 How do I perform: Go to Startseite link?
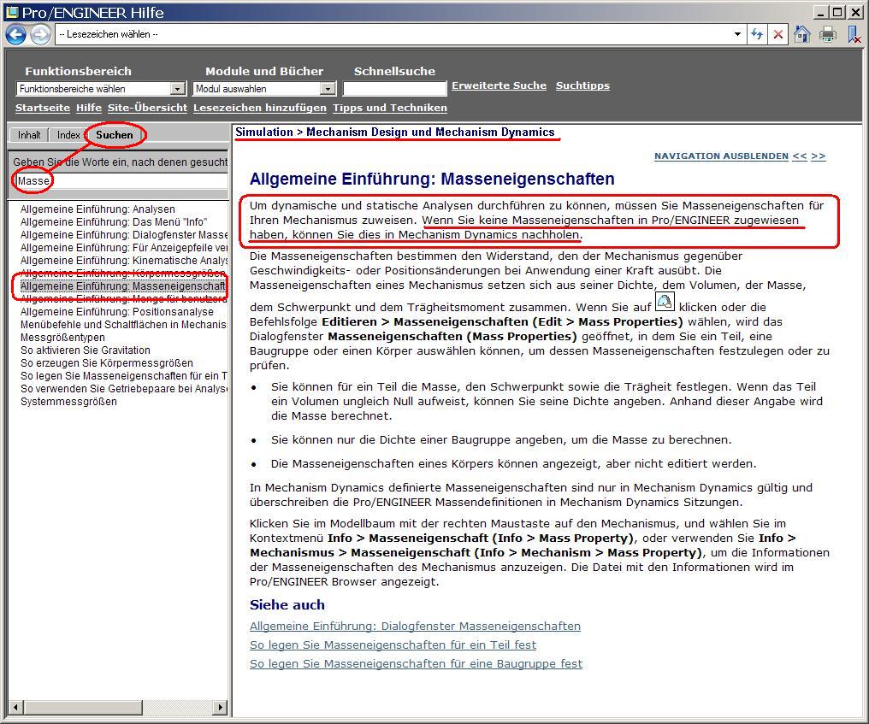(x=43, y=108)
